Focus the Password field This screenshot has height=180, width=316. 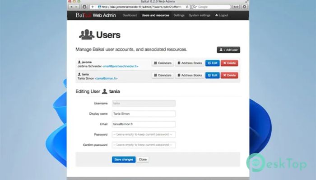144,135
